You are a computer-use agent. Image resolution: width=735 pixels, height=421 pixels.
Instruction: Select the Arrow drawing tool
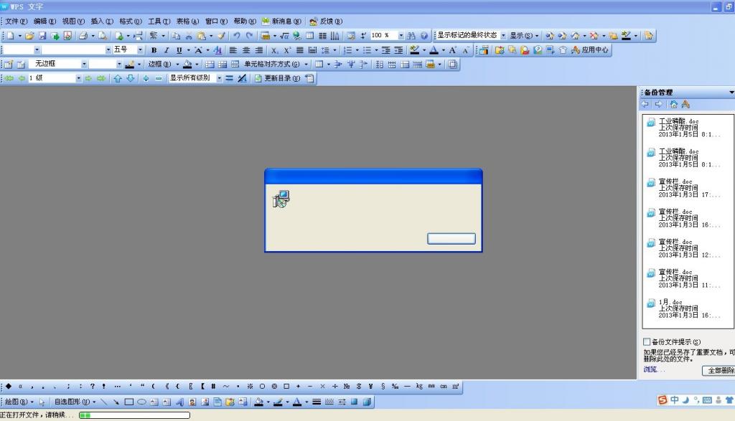tap(116, 402)
